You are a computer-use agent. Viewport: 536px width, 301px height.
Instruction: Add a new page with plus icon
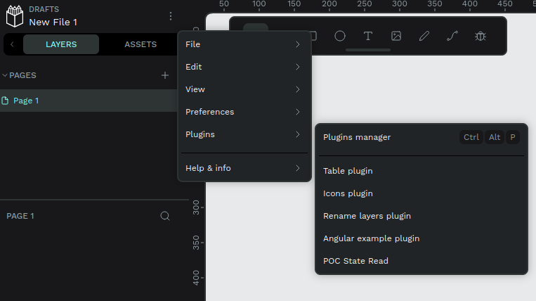click(x=165, y=75)
